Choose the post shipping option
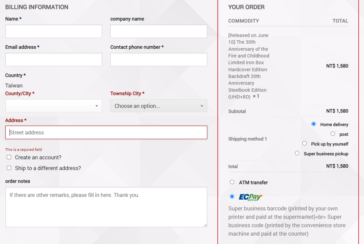The width and height of the screenshot is (364, 244). pyautogui.click(x=333, y=134)
